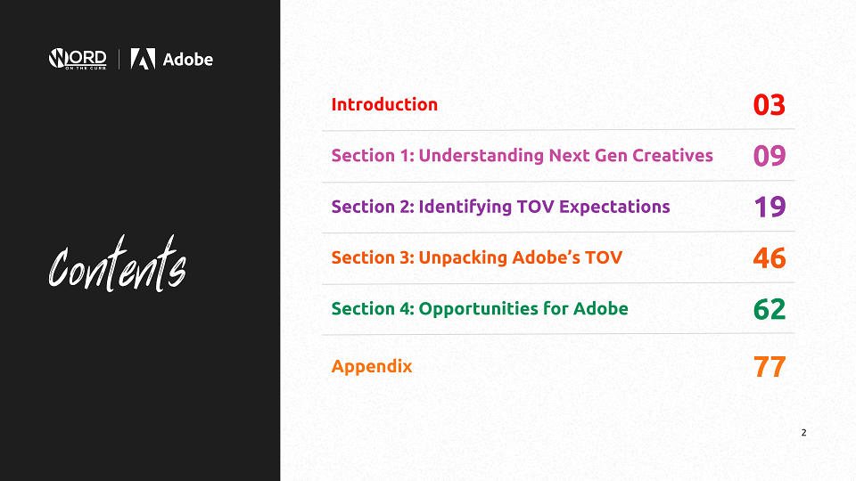Image resolution: width=856 pixels, height=481 pixels.
Task: Click divider line below Introduction row
Action: (x=558, y=130)
